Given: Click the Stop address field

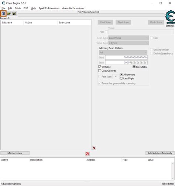Looking at the screenshot, I should [x=126, y=63].
